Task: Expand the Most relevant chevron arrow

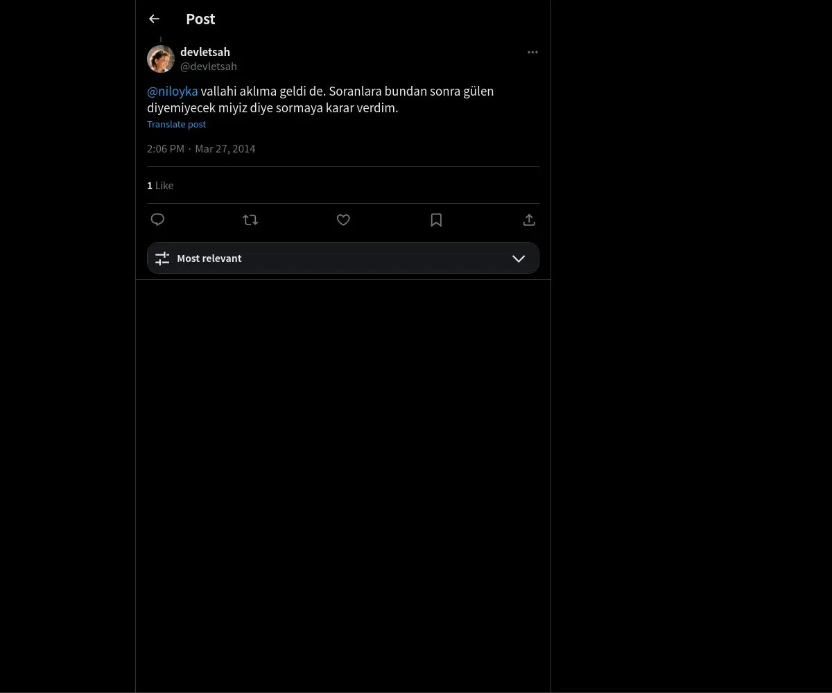Action: pos(519,258)
